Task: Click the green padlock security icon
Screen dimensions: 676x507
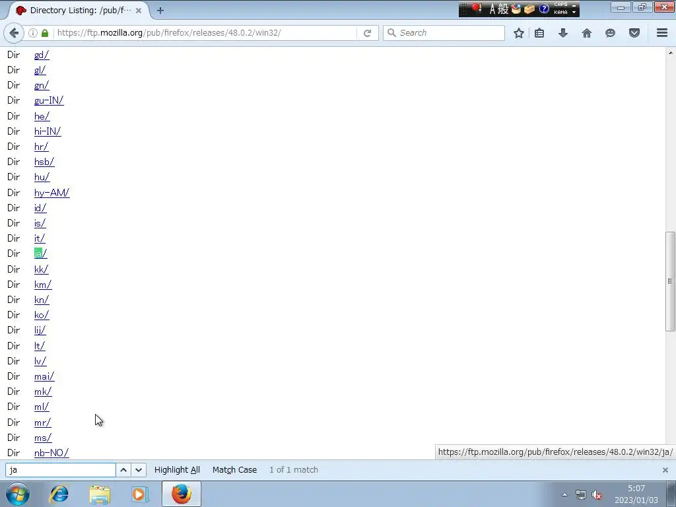Action: [x=45, y=33]
